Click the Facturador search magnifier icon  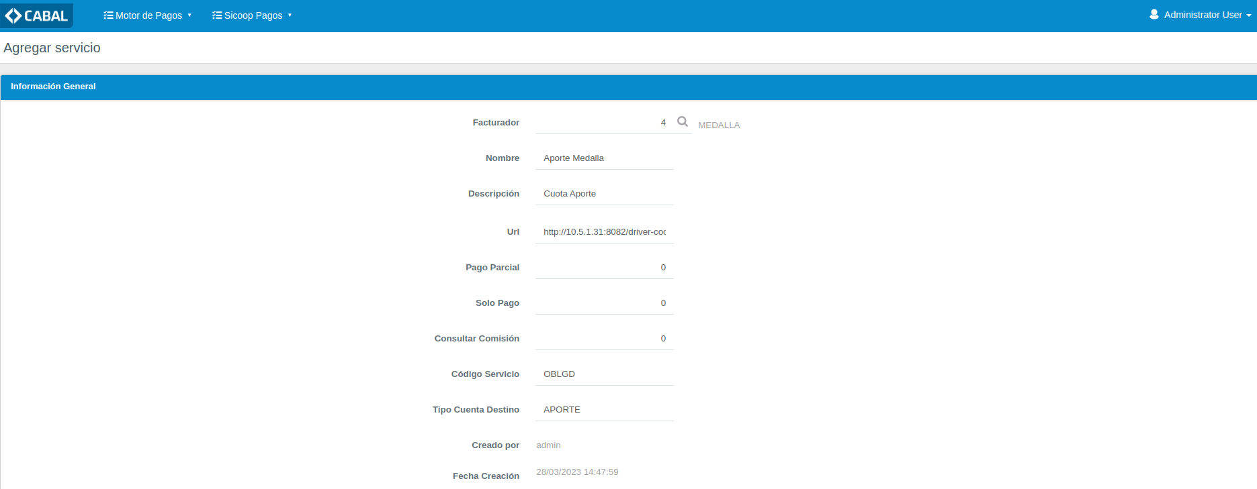[682, 121]
